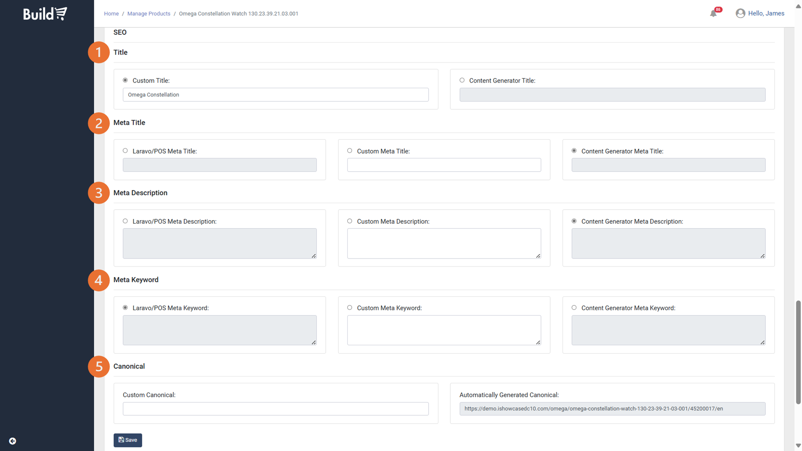Click the orange number 3 marker

pos(99,193)
